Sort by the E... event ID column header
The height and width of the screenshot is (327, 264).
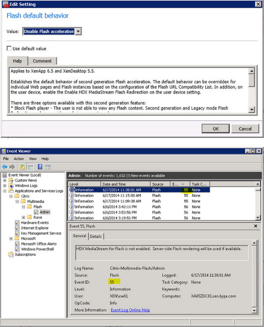click(x=180, y=184)
